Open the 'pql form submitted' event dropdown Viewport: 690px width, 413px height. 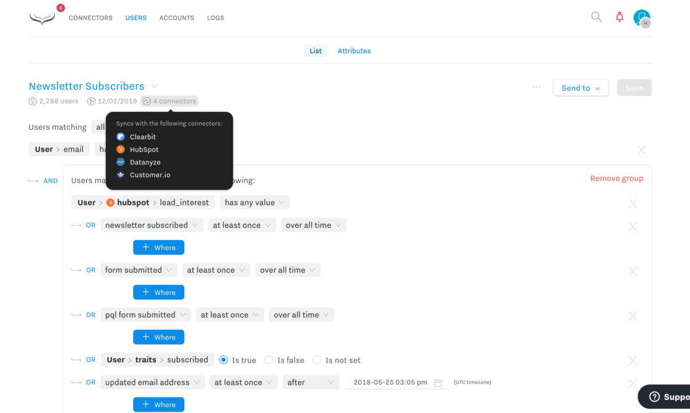pyautogui.click(x=145, y=315)
